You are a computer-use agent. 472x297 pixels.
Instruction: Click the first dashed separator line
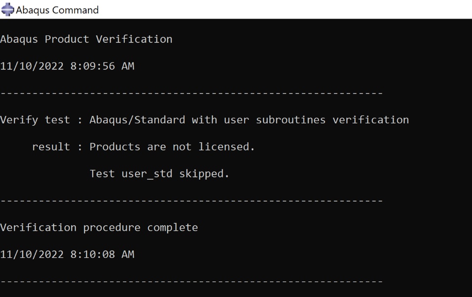pyautogui.click(x=191, y=93)
